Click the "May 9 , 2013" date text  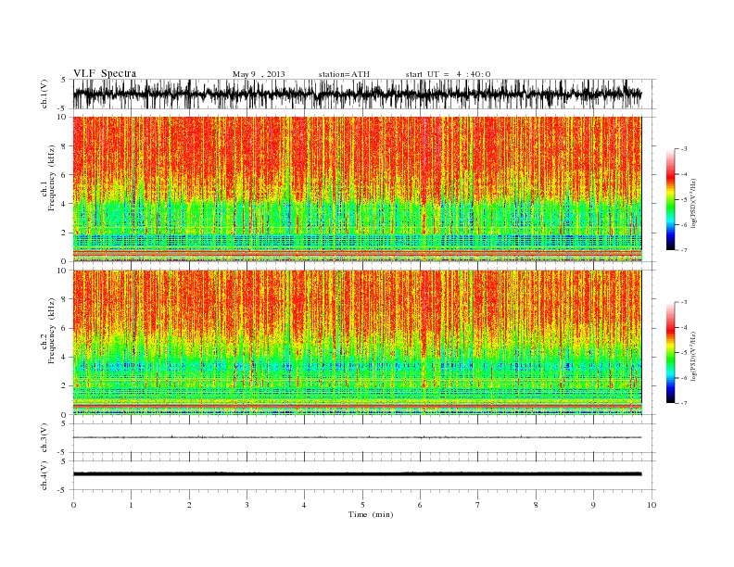tap(259, 74)
